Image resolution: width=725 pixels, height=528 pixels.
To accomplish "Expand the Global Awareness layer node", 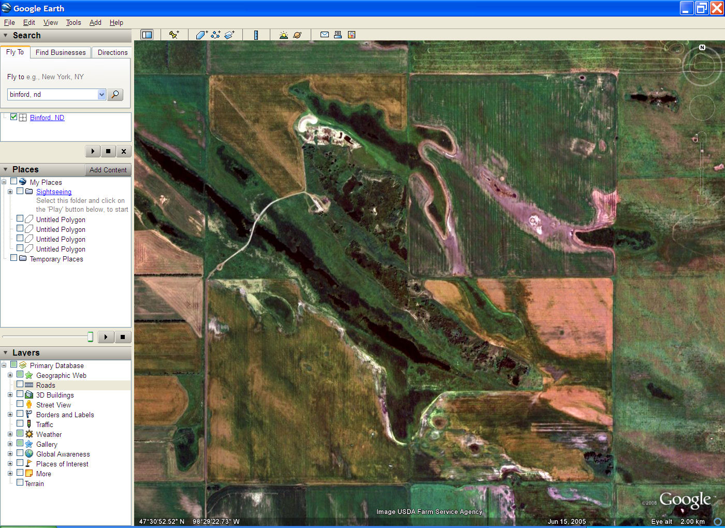I will 10,454.
